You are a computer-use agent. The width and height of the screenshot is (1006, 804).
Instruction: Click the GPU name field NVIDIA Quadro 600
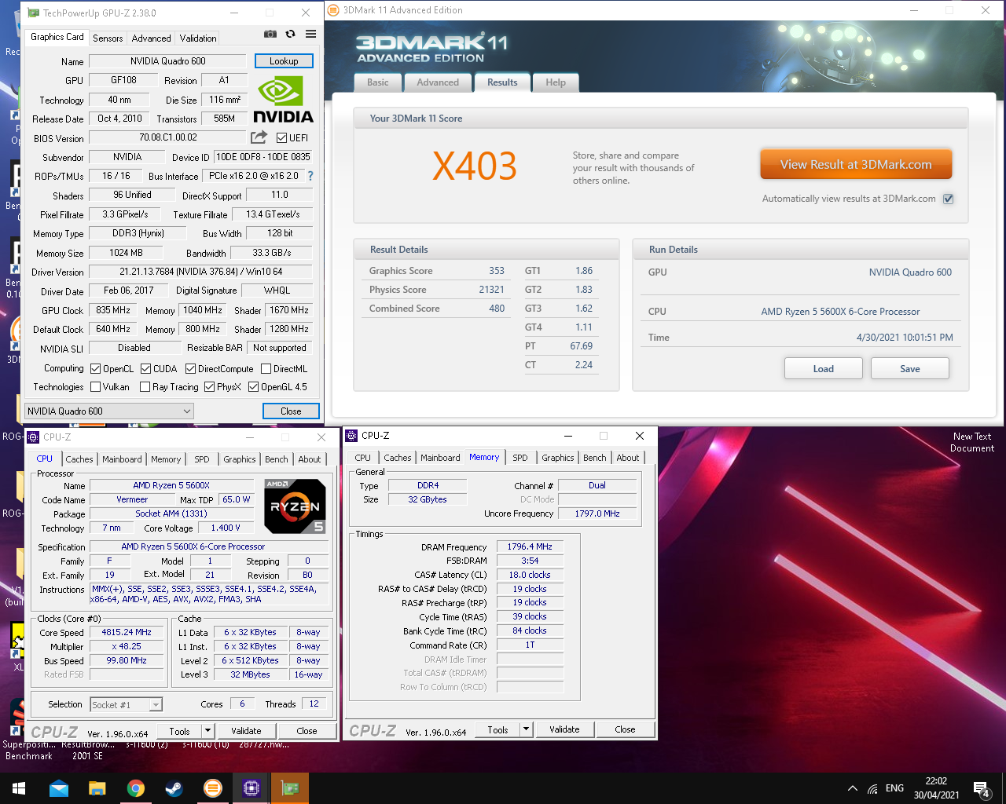tap(168, 61)
